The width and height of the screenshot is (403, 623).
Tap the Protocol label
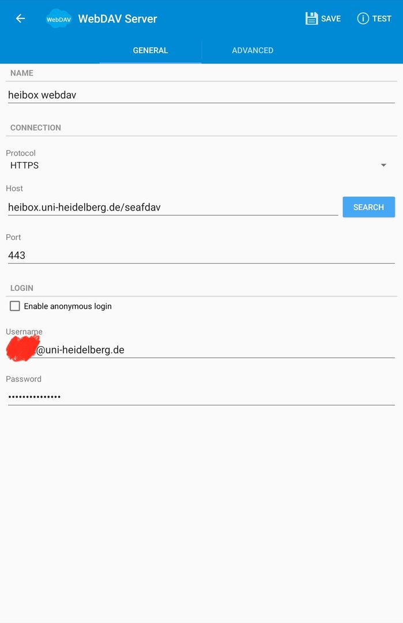click(21, 153)
